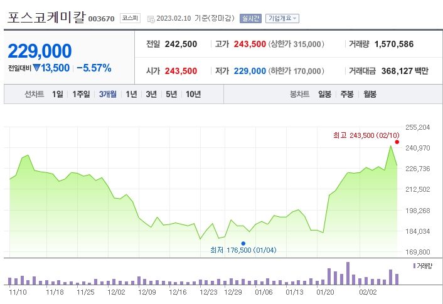Click the 거래량 value 1,570,586
Image resolution: width=443 pixels, height=304 pixels.
tap(394, 44)
